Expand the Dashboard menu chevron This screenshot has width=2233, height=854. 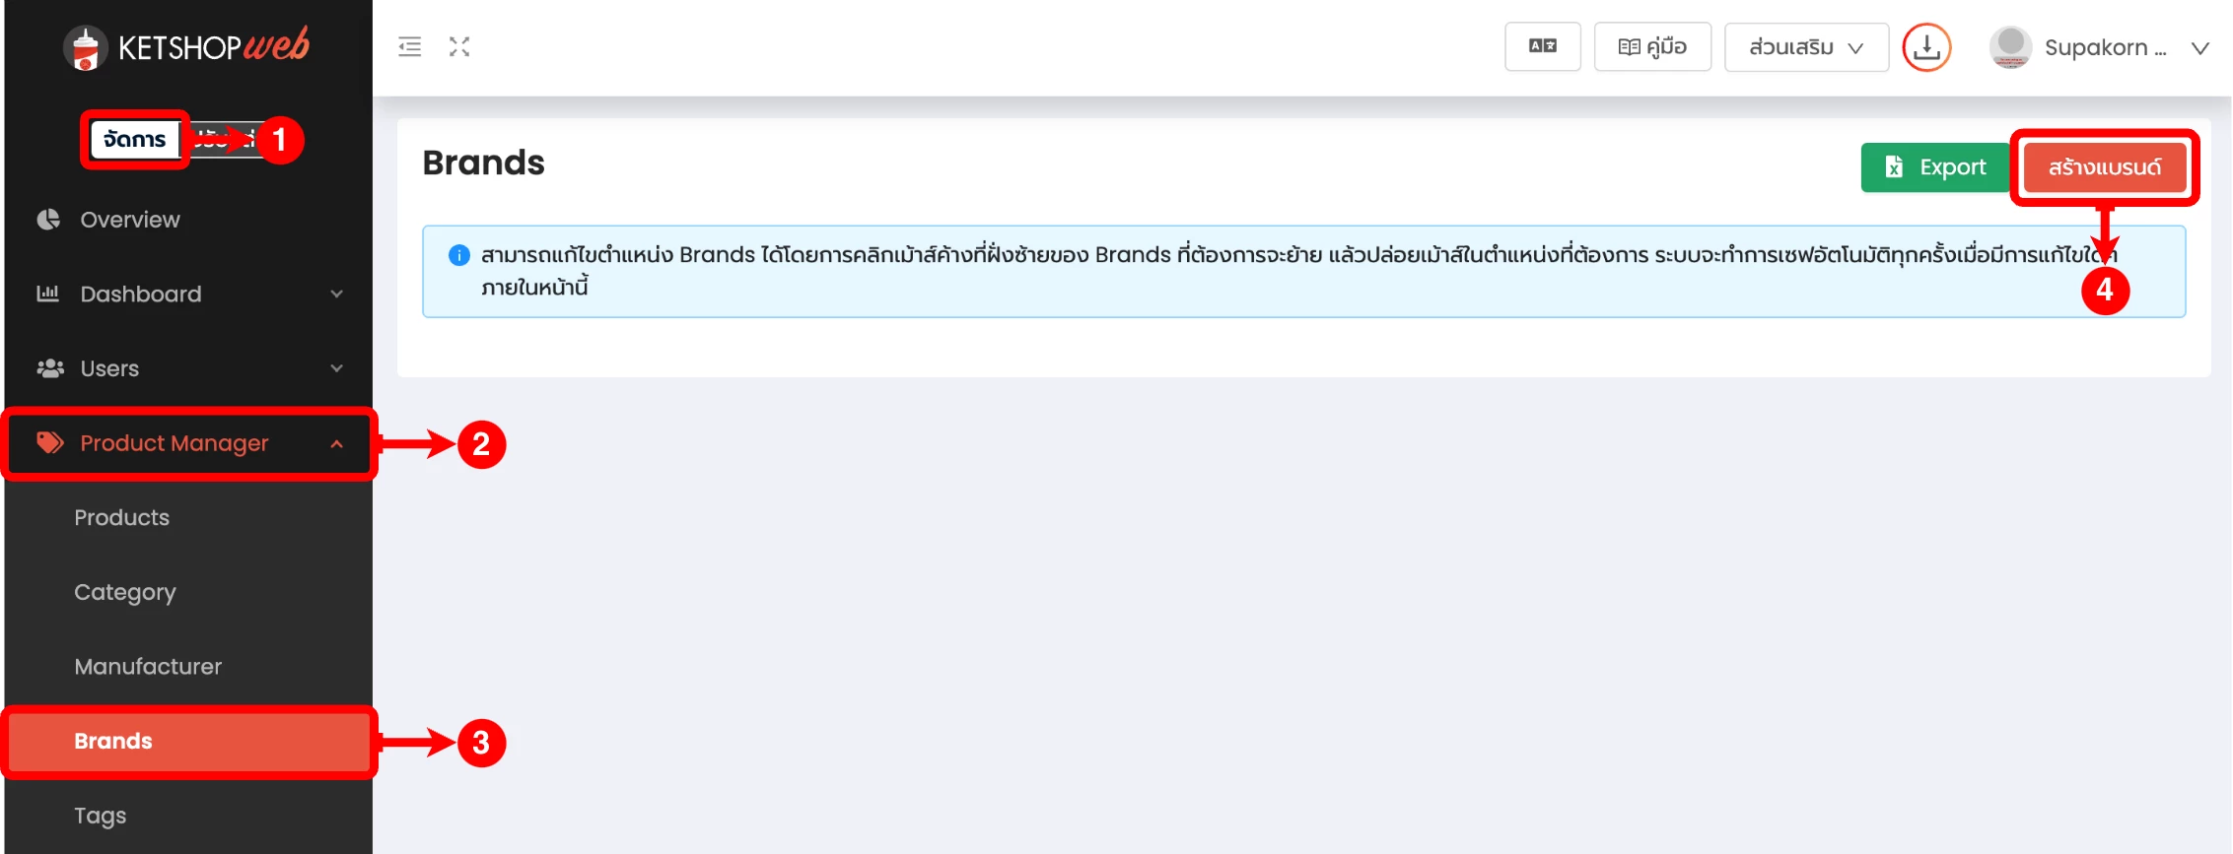point(337,294)
